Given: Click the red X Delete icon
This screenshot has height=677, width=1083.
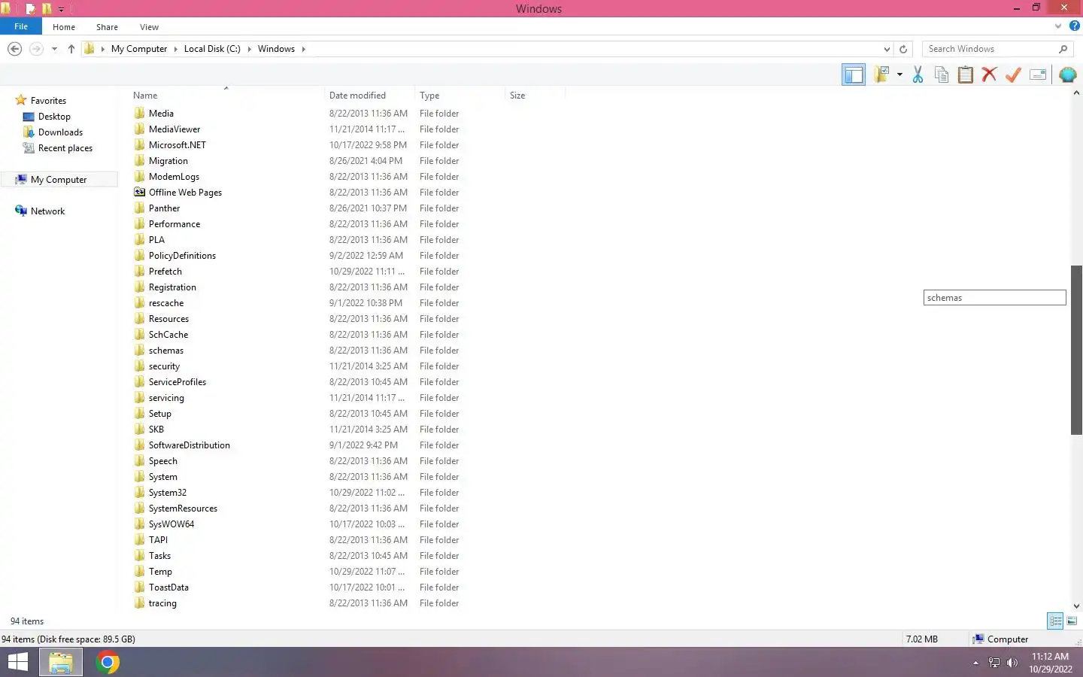Looking at the screenshot, I should pos(990,74).
